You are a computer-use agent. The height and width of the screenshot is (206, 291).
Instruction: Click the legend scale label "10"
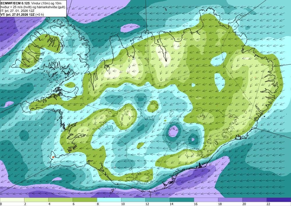(123, 204)
